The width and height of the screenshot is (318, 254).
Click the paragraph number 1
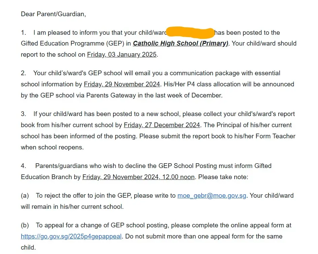pyautogui.click(x=23, y=33)
